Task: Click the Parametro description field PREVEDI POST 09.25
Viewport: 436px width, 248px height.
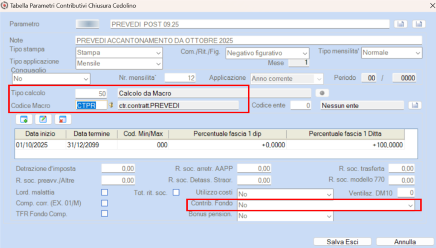Action: click(249, 24)
